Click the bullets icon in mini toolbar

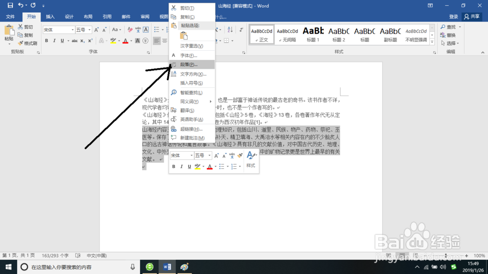[x=222, y=167]
